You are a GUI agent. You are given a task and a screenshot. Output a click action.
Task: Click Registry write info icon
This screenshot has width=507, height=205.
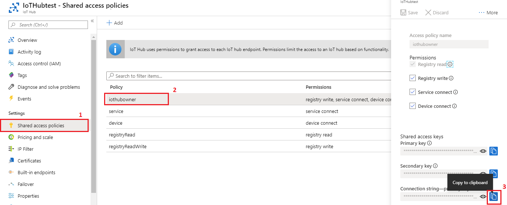pos(451,78)
